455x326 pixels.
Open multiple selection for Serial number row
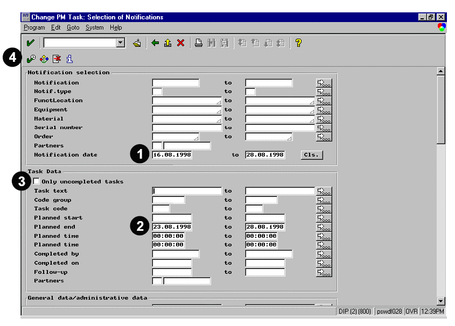point(324,128)
